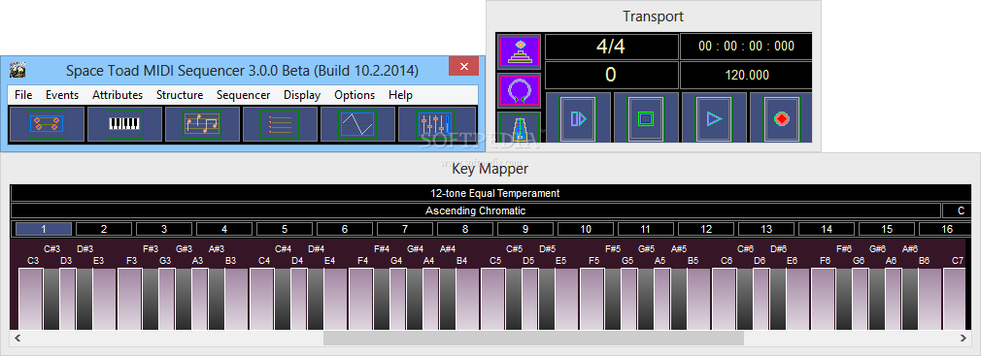Select channel 14 in Key Mapper
Image resolution: width=981 pixels, height=356 pixels.
pos(827,229)
